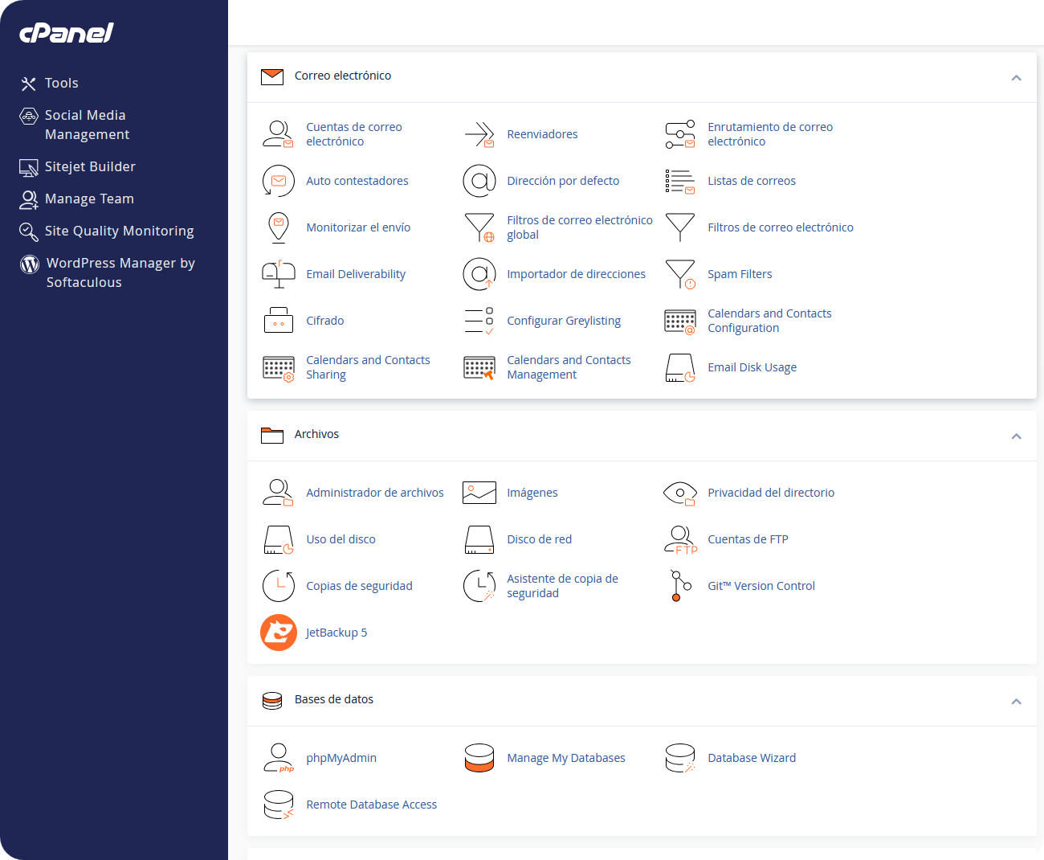Open Tools in the sidebar
The height and width of the screenshot is (860, 1044).
click(x=61, y=84)
